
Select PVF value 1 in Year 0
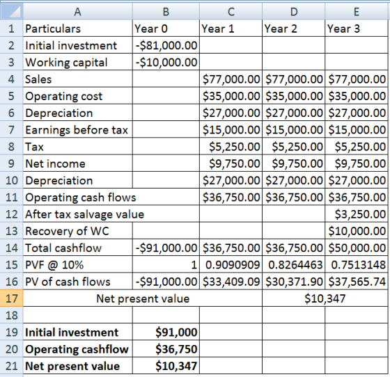pos(166,264)
